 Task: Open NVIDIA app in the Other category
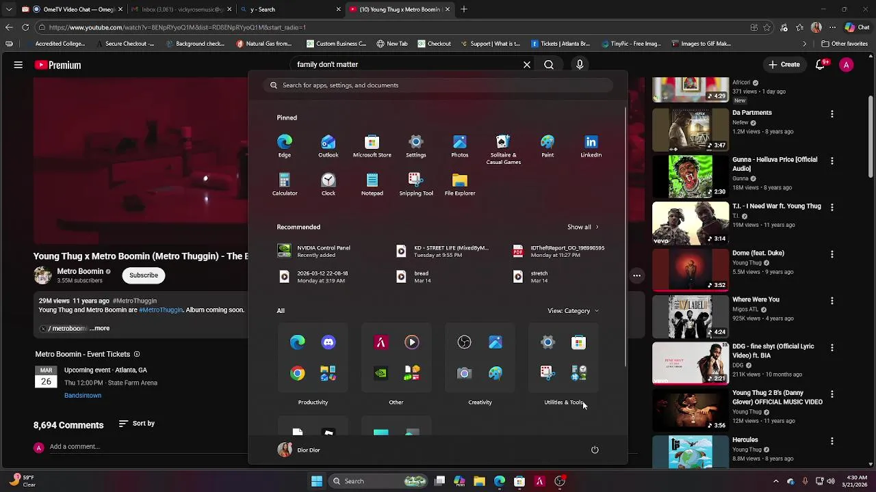381,373
